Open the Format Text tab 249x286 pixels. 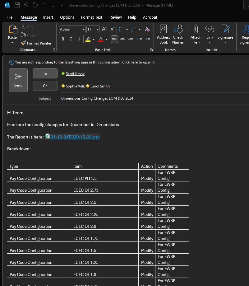pyautogui.click(x=92, y=17)
